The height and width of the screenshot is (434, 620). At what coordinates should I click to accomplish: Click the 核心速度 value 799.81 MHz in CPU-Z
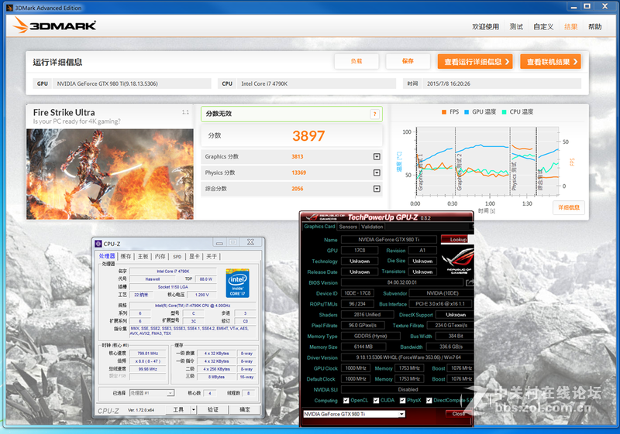pos(148,354)
